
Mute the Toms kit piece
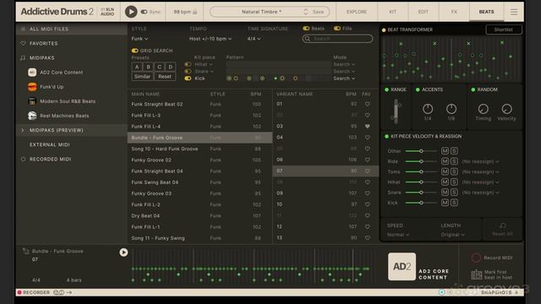tap(445, 171)
